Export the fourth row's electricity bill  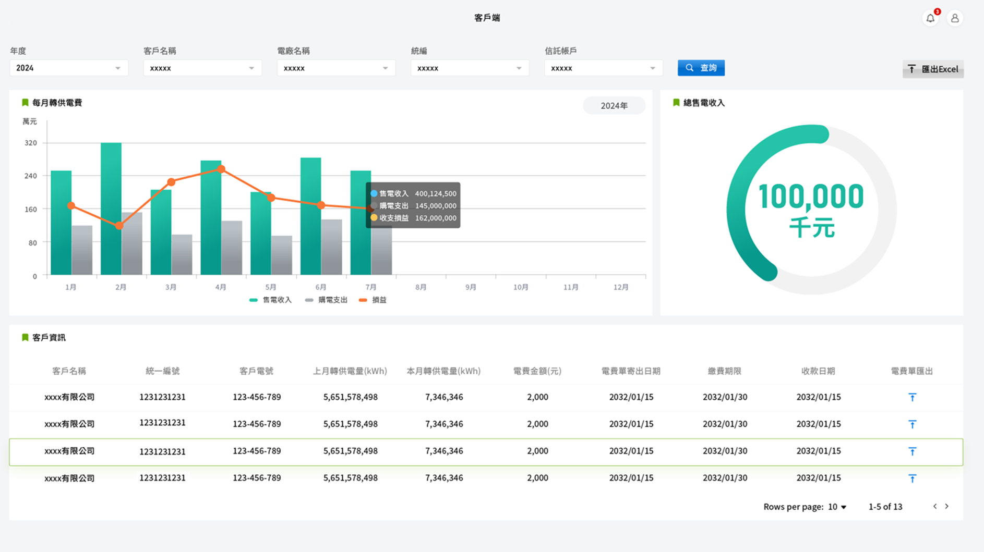[912, 478]
